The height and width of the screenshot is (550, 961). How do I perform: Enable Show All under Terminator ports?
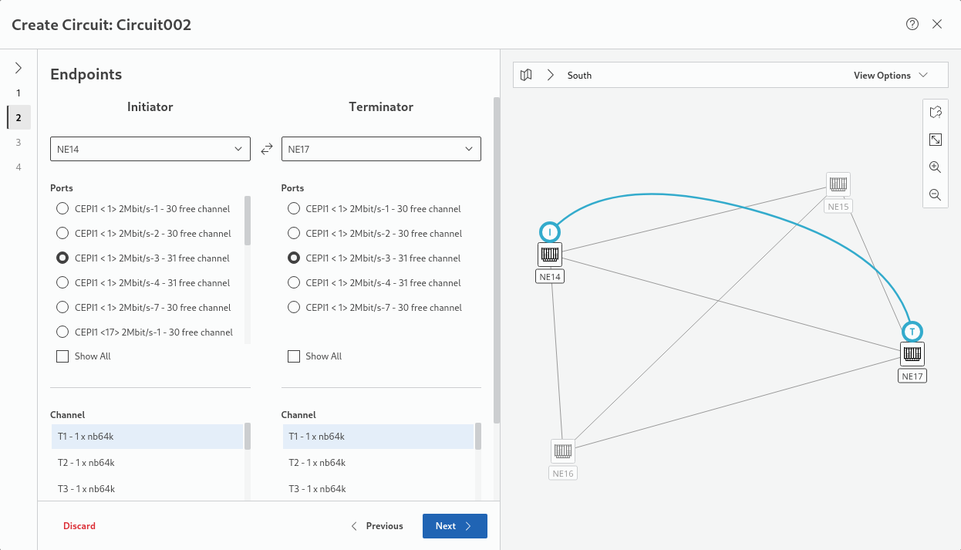[294, 356]
